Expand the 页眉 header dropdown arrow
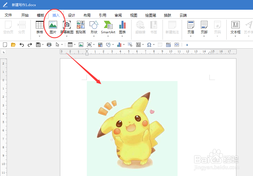 (x=191, y=36)
